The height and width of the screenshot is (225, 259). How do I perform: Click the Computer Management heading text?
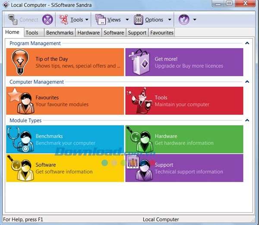pyautogui.click(x=37, y=82)
